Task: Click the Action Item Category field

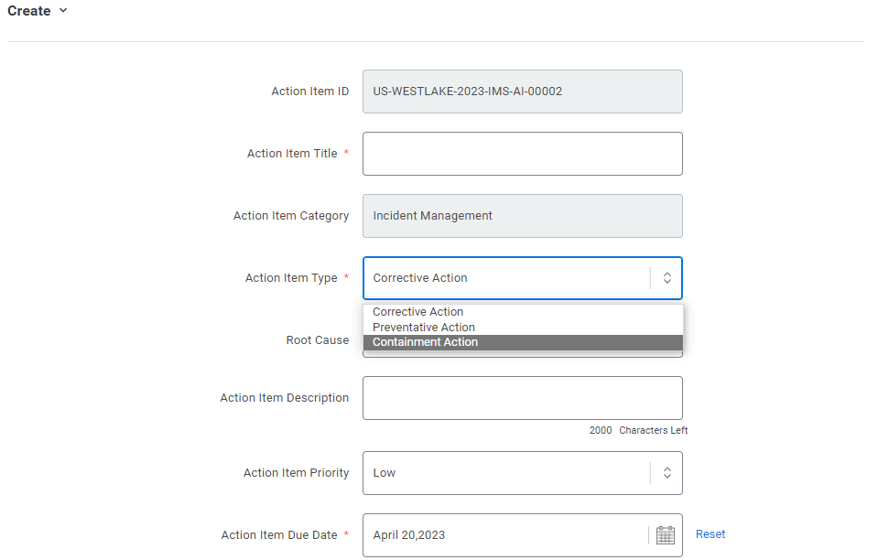Action: (x=523, y=216)
